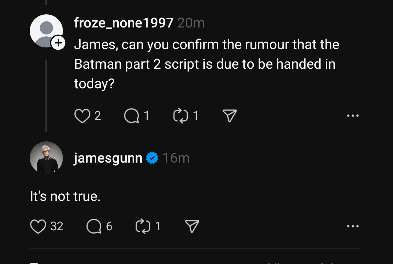Share froze_none1997's comment via paper plane icon
Viewport: 393px width, 264px height.
pos(229,116)
